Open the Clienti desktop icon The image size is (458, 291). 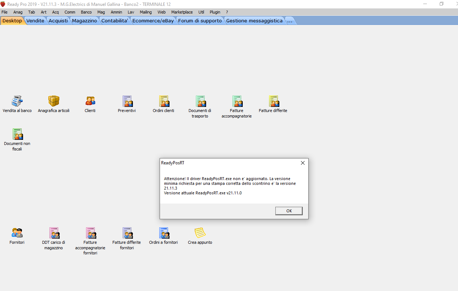click(x=90, y=101)
